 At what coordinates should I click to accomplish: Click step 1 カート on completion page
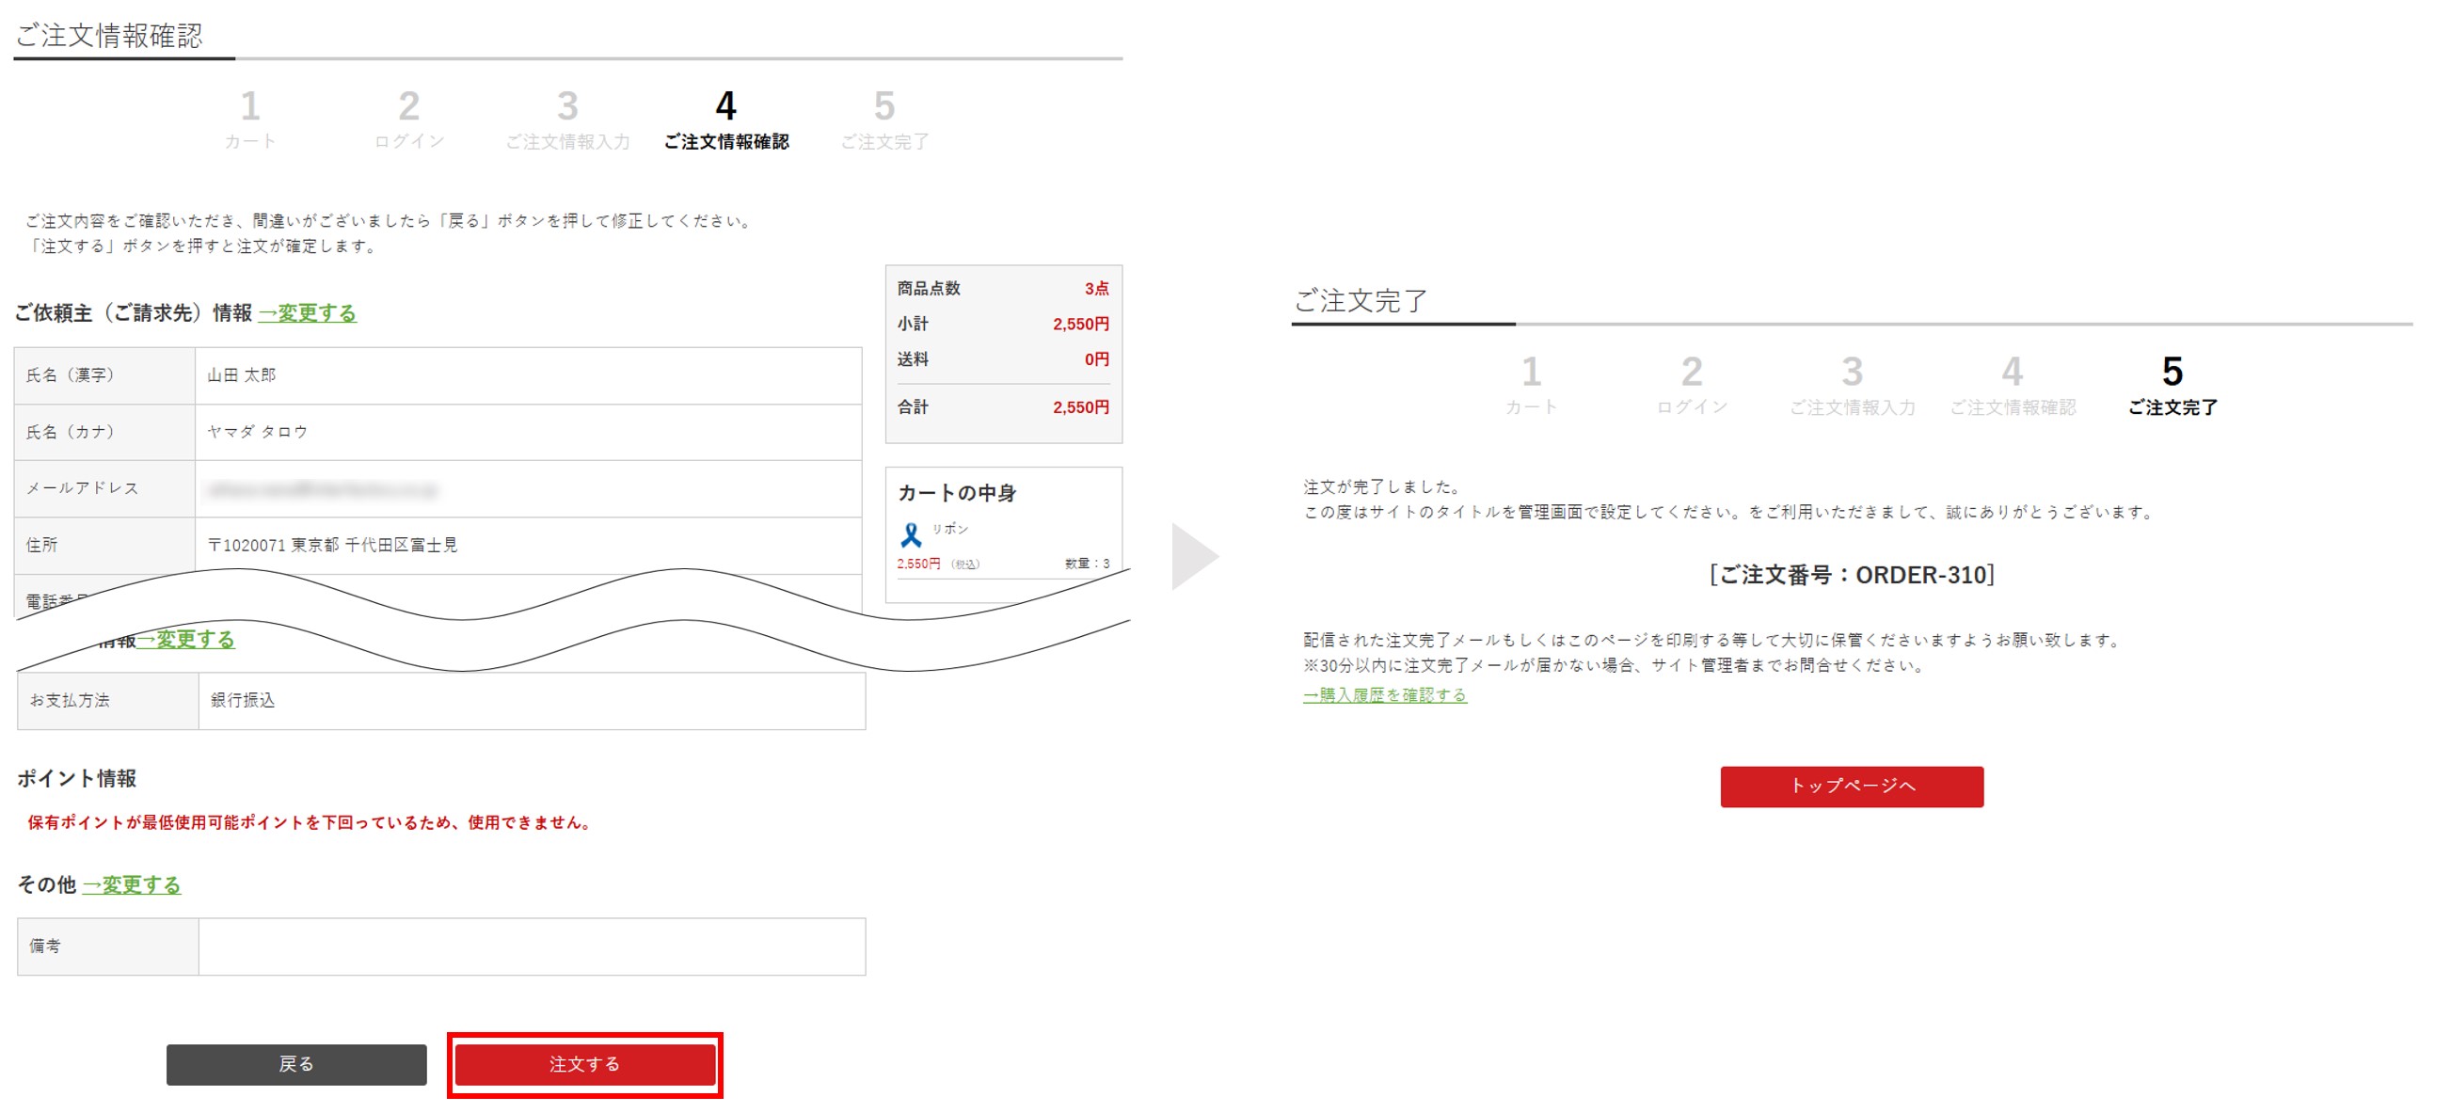click(x=1531, y=386)
